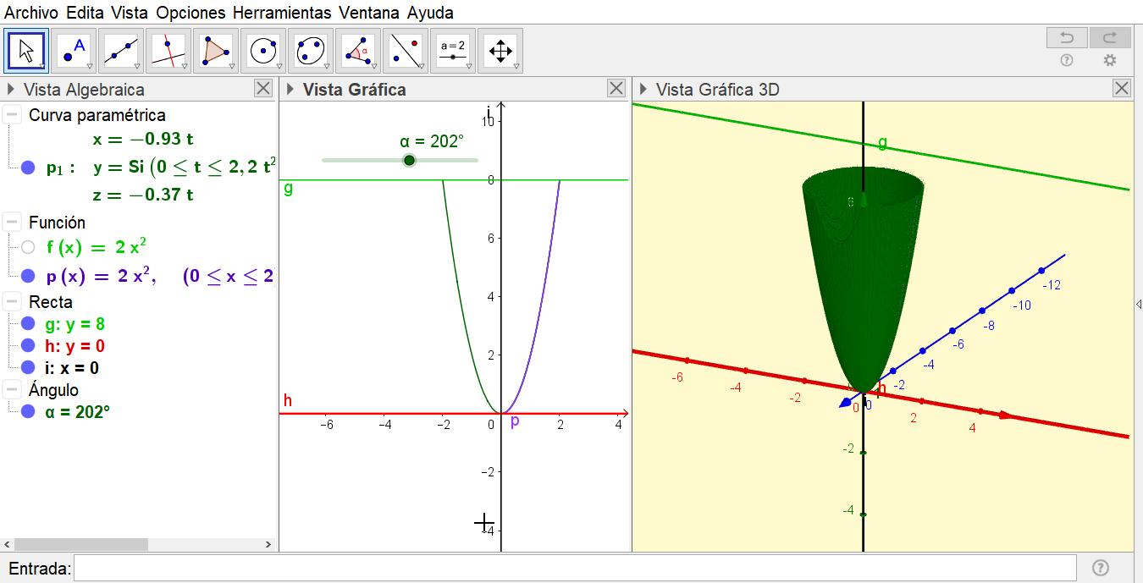Click the algebra view horizontal scrollbar
This screenshot has height=583, width=1143.
pos(81,544)
